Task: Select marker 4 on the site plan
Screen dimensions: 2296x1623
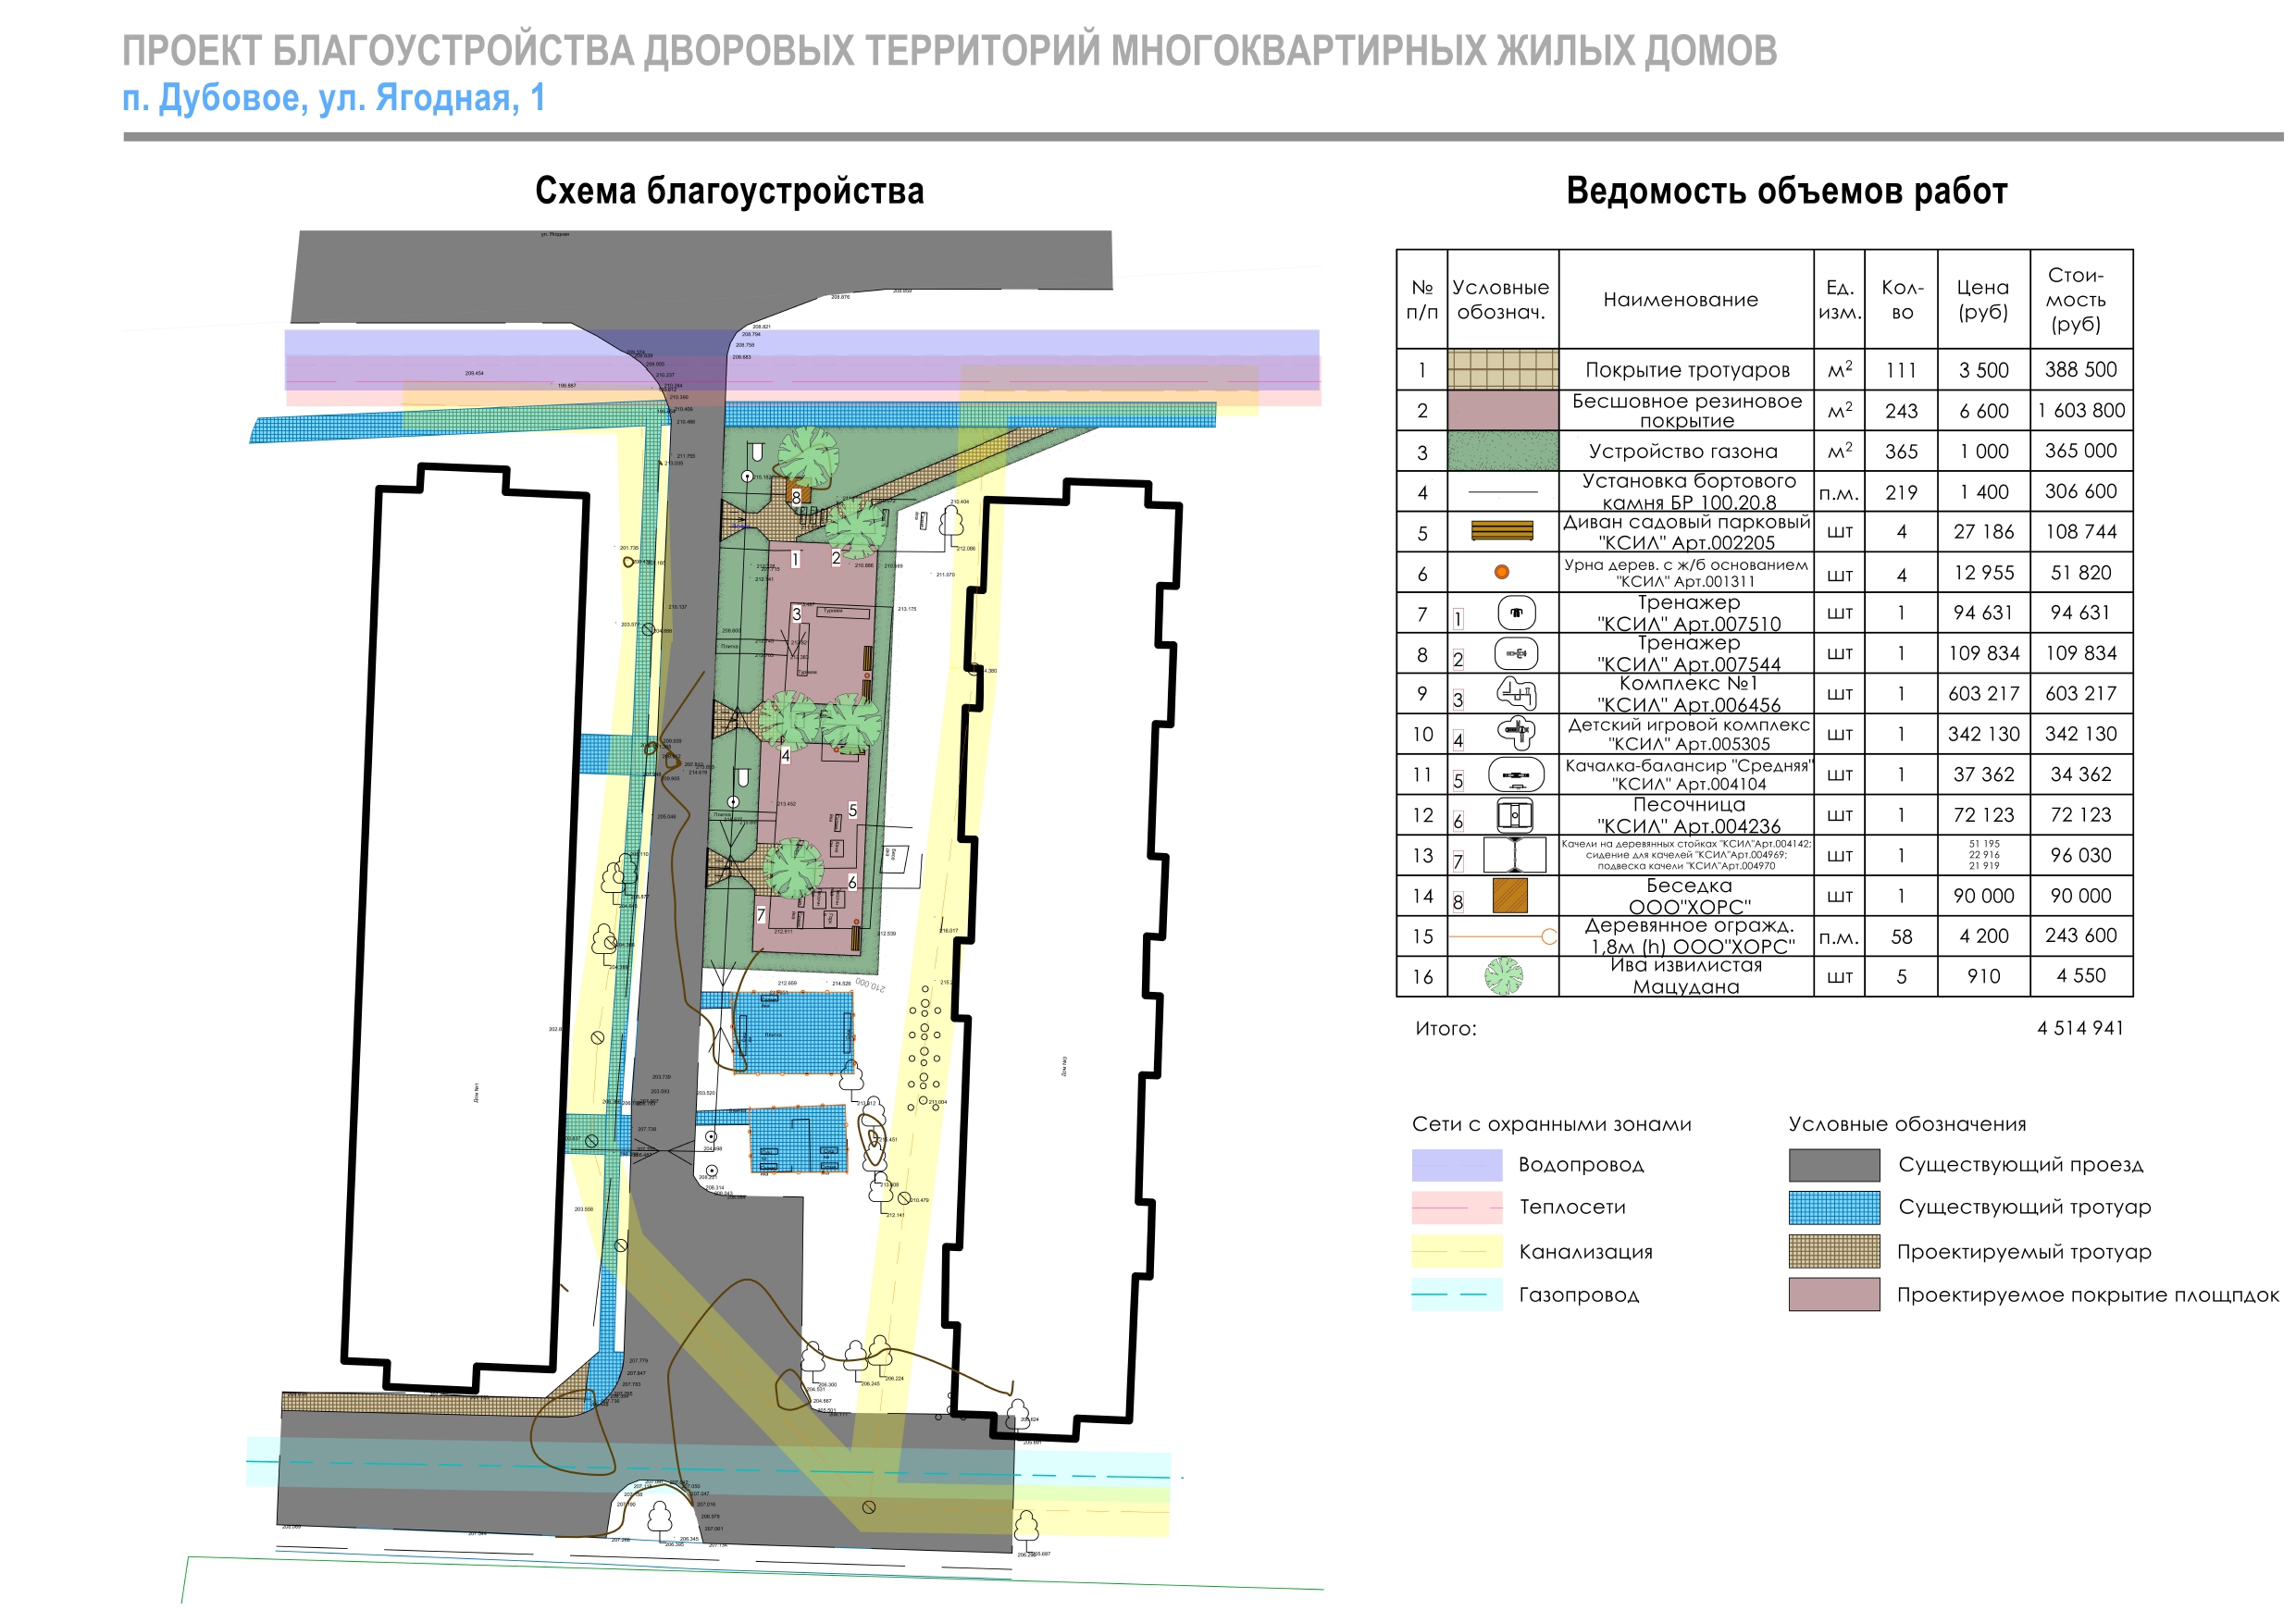Action: [786, 756]
